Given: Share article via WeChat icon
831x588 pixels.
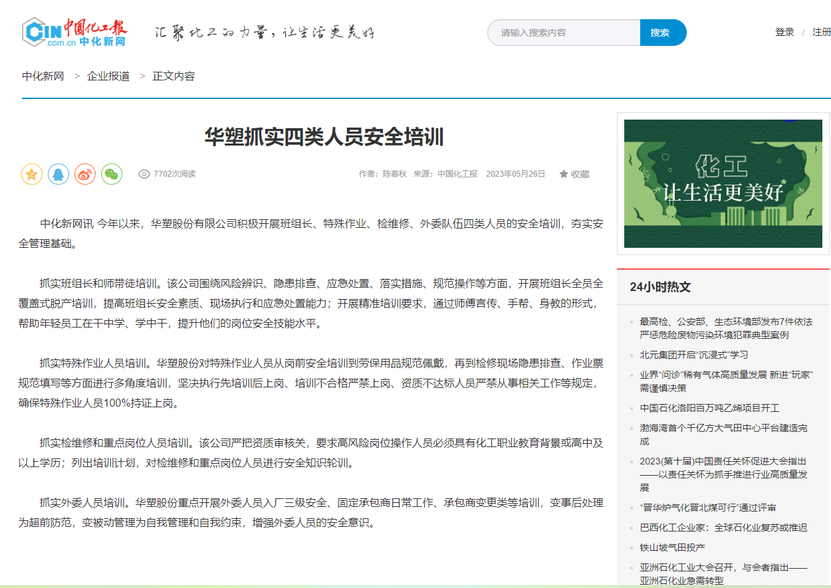Looking at the screenshot, I should [x=112, y=175].
